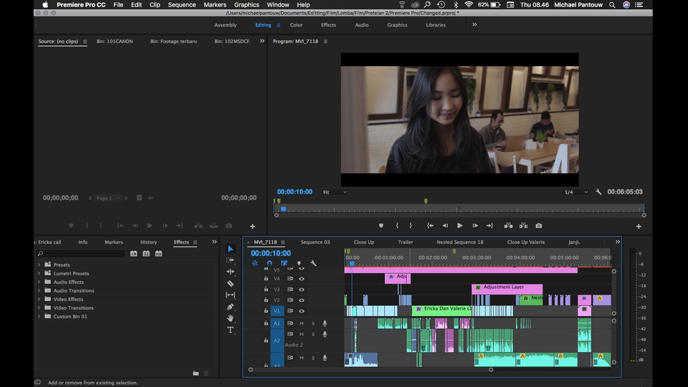Select the Hand tool
Screen dimensions: 688x387
[x=230, y=318]
